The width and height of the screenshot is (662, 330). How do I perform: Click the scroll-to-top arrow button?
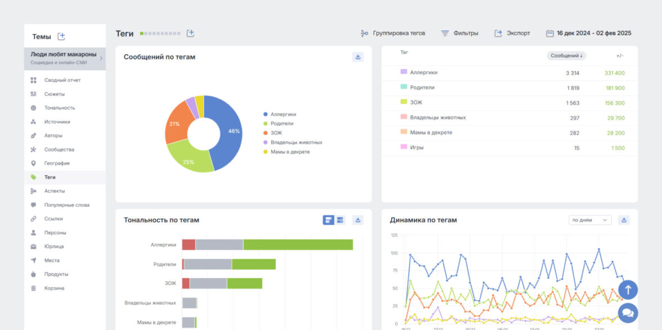[628, 290]
